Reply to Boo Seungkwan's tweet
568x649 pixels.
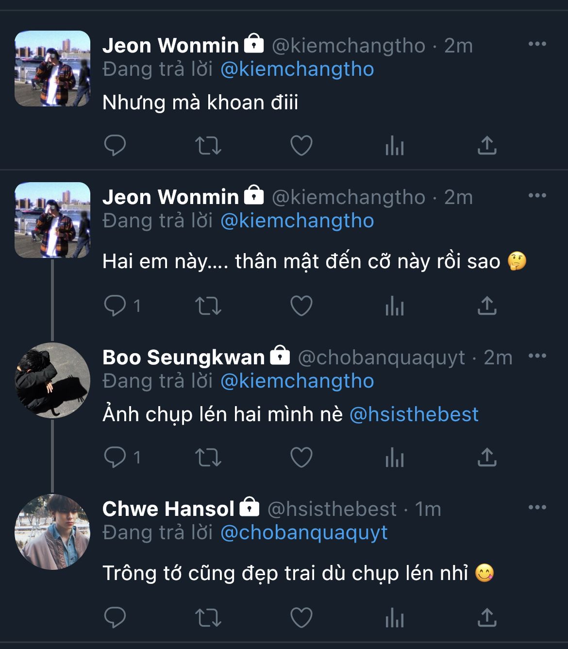point(115,457)
